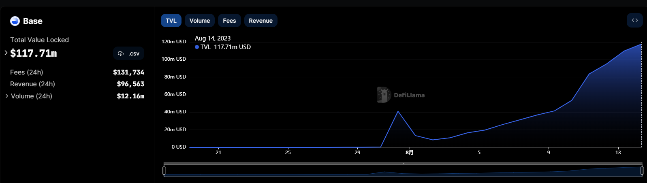Viewport: 647px width, 183px height.
Task: Enable the Fees chart series
Action: 229,21
